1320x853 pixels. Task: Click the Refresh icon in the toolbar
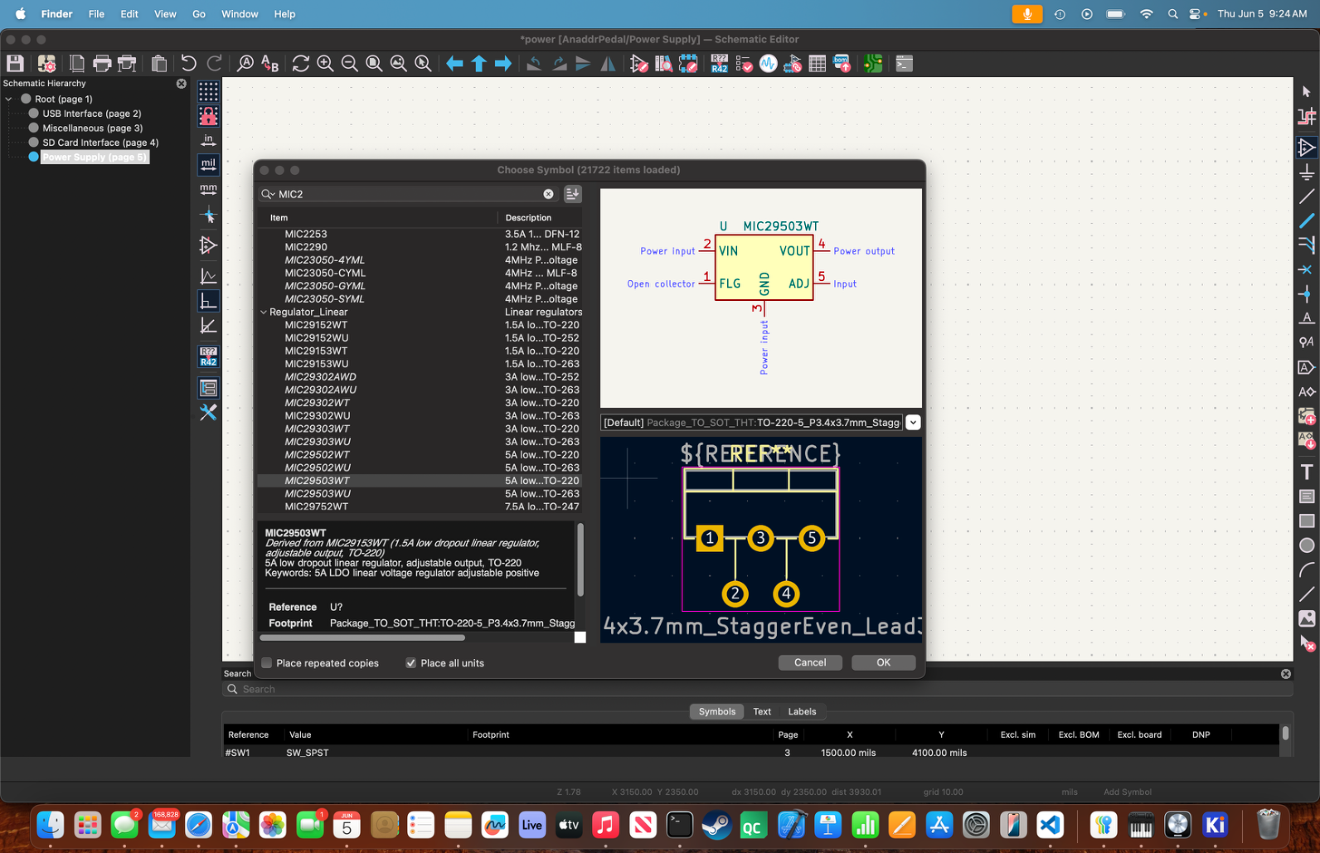click(300, 64)
